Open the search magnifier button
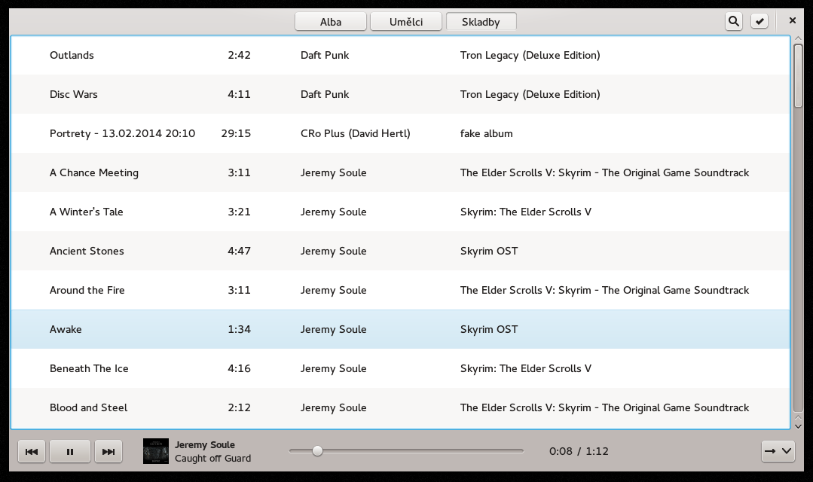Image resolution: width=813 pixels, height=482 pixels. (734, 21)
